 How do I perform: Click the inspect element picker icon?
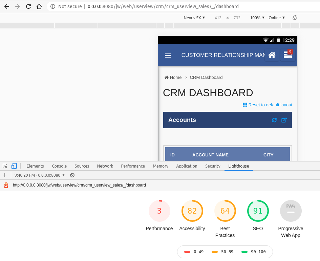(5, 166)
